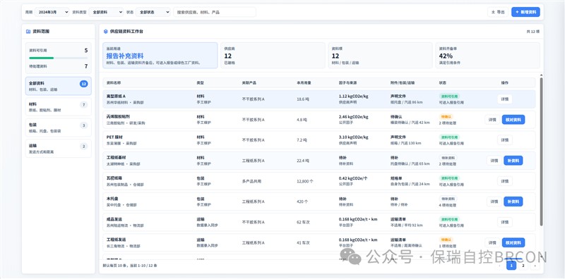
Task: Select 全部资料 category in sidebar
Action: (59, 86)
